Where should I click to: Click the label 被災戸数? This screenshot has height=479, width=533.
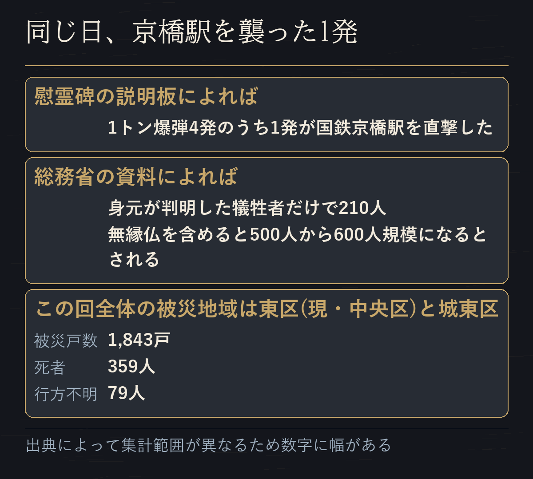66,341
